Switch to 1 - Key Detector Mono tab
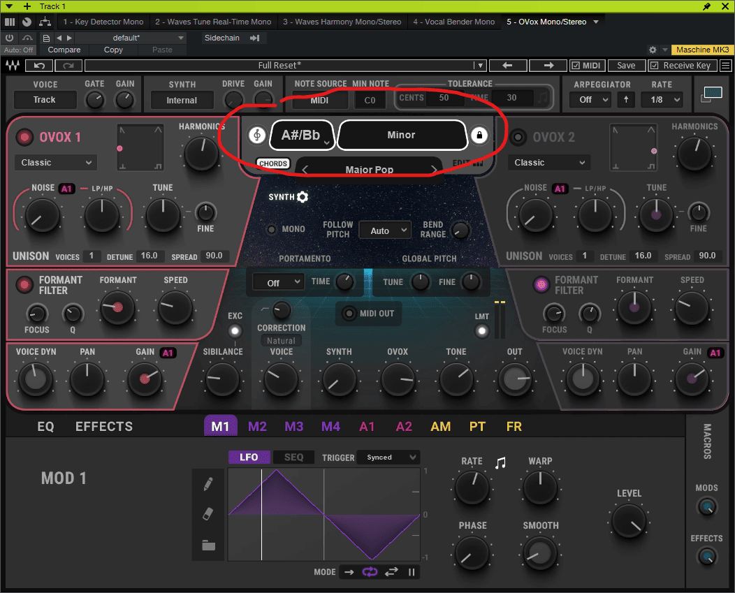The width and height of the screenshot is (735, 593). [x=103, y=22]
